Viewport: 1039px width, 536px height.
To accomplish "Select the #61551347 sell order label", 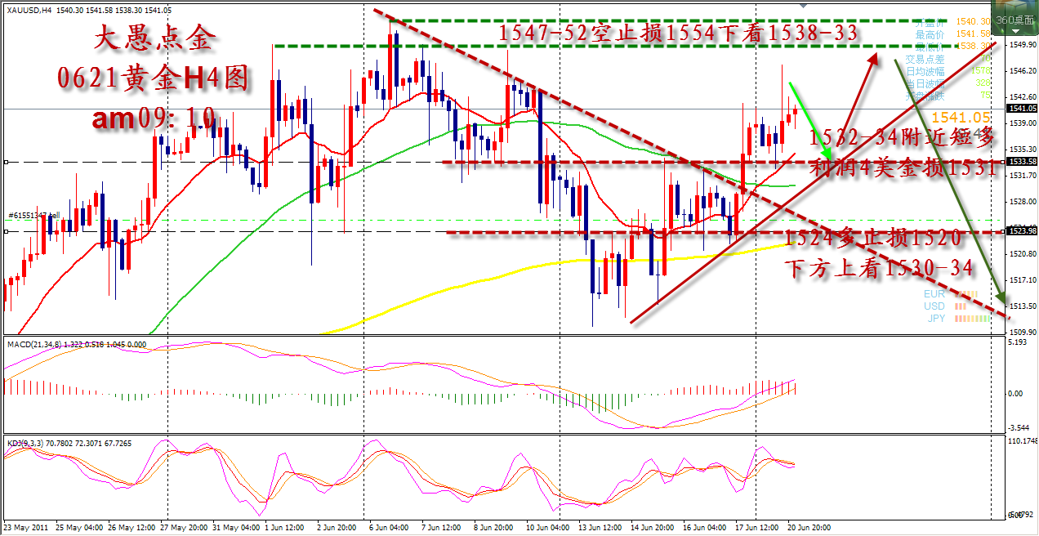I will pyautogui.click(x=34, y=216).
